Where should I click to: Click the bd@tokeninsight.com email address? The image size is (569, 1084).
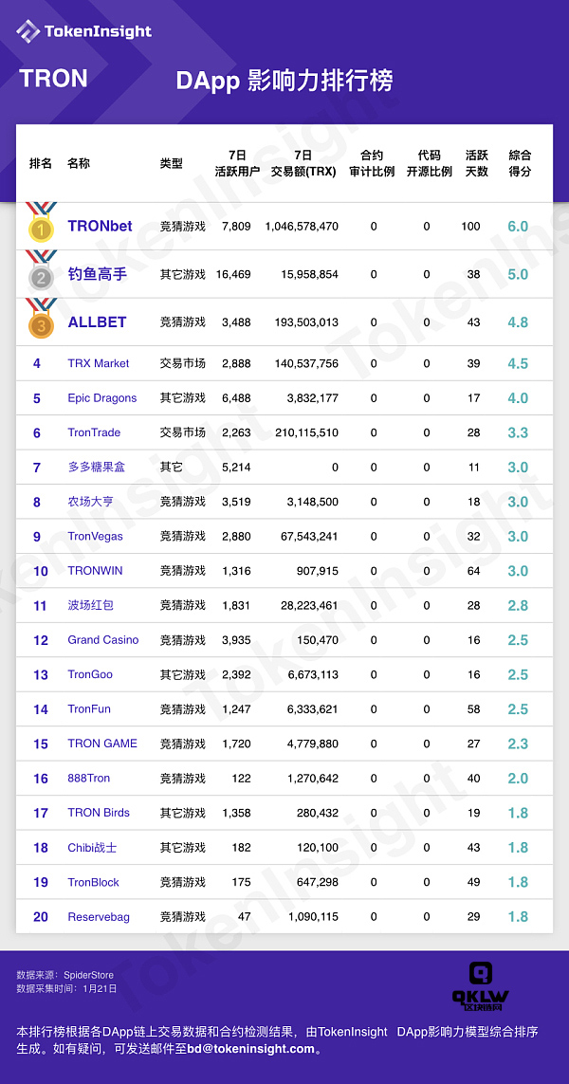pyautogui.click(x=251, y=1049)
